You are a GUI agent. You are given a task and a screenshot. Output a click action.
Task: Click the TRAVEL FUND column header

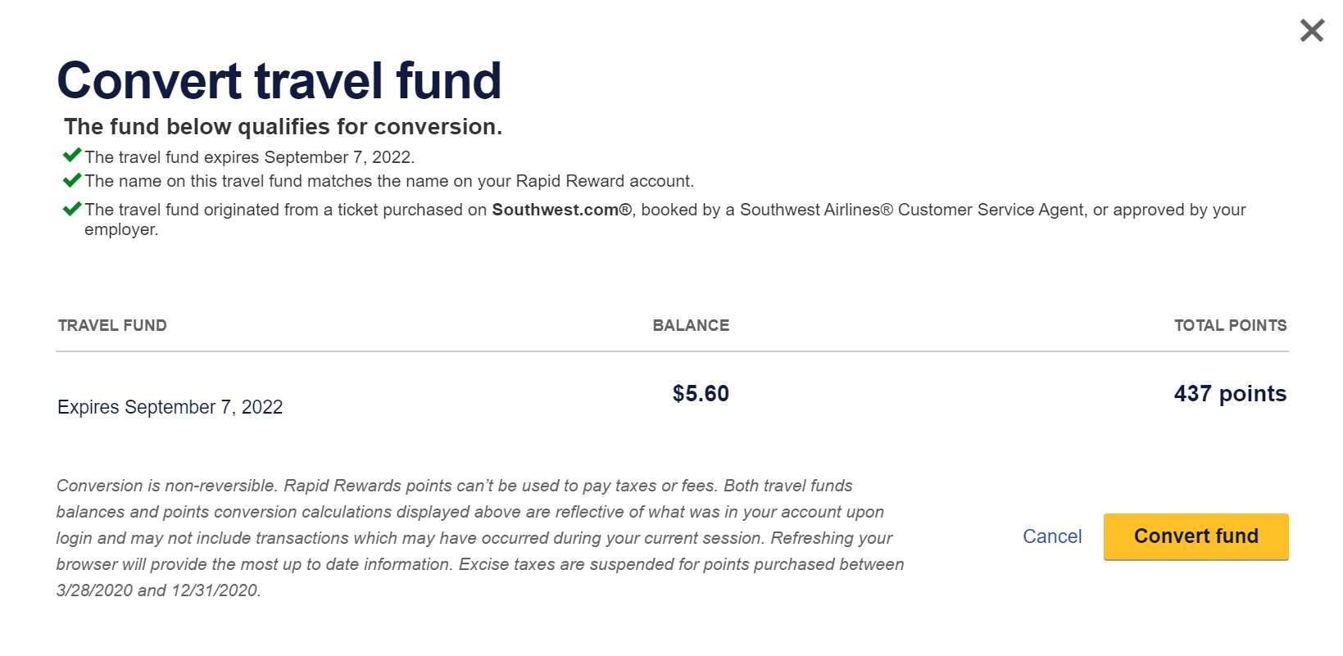tap(111, 325)
